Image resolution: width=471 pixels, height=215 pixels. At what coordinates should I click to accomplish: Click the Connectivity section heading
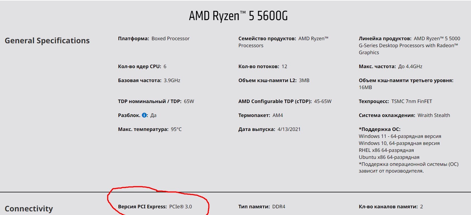click(29, 209)
